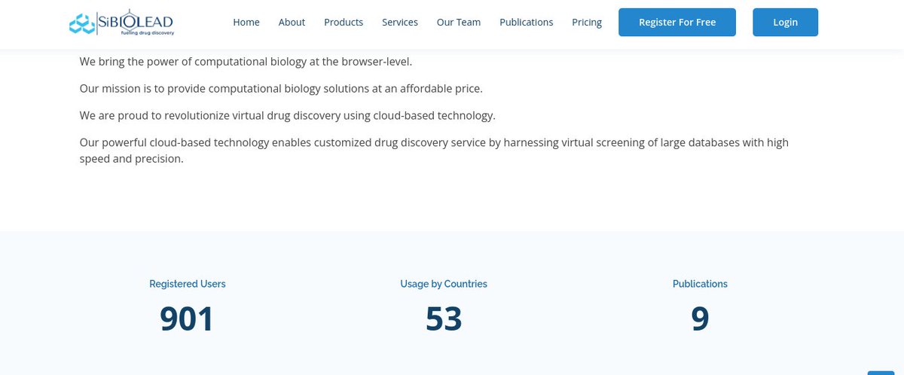Click the Registered Users label
Viewport: 904px width, 375px height.
click(x=188, y=284)
